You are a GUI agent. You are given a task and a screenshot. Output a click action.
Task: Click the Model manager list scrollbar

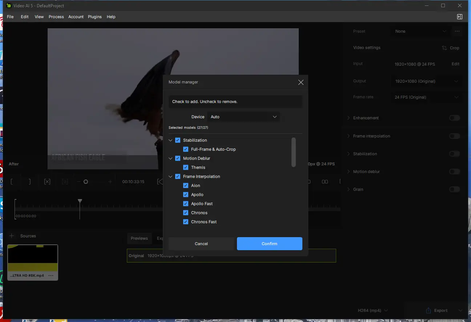pyautogui.click(x=294, y=152)
